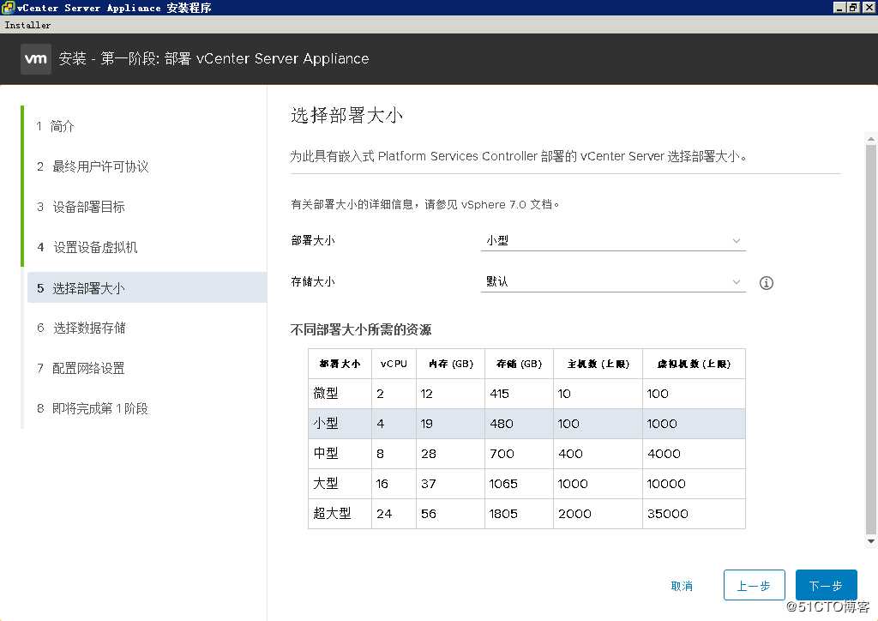Click the 上一步 back button
Image resolution: width=878 pixels, height=621 pixels.
[754, 585]
